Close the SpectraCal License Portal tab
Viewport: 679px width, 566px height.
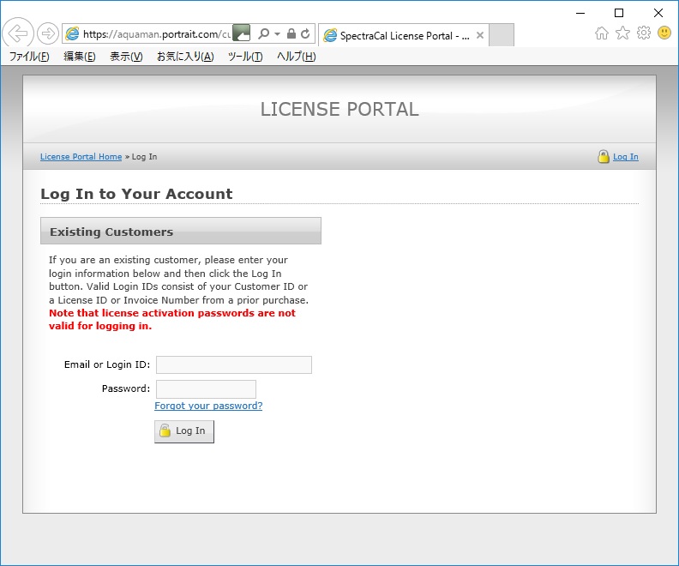pos(480,36)
